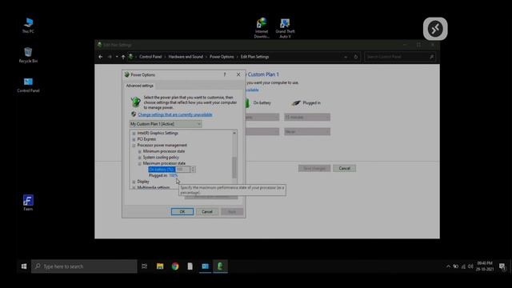Click Control Panel in the breadcrumb

pos(150,57)
